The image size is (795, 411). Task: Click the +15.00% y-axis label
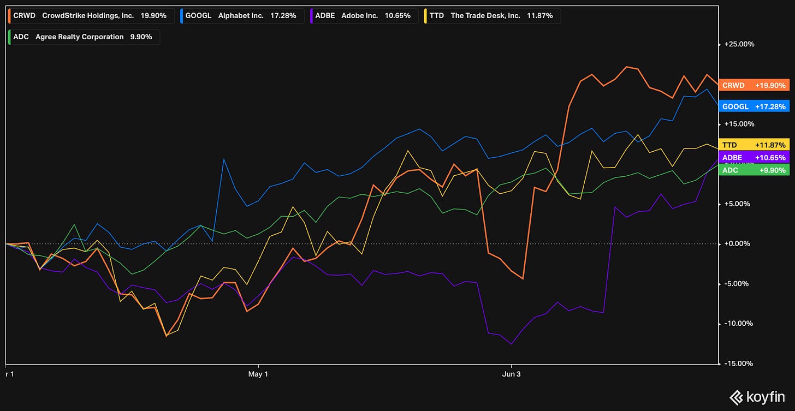coord(739,124)
